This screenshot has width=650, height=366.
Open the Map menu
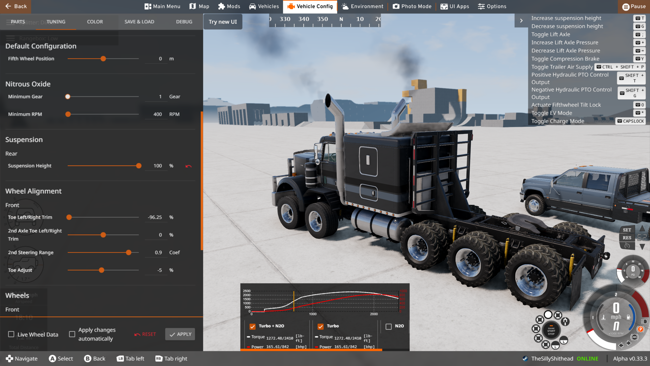[x=199, y=6]
